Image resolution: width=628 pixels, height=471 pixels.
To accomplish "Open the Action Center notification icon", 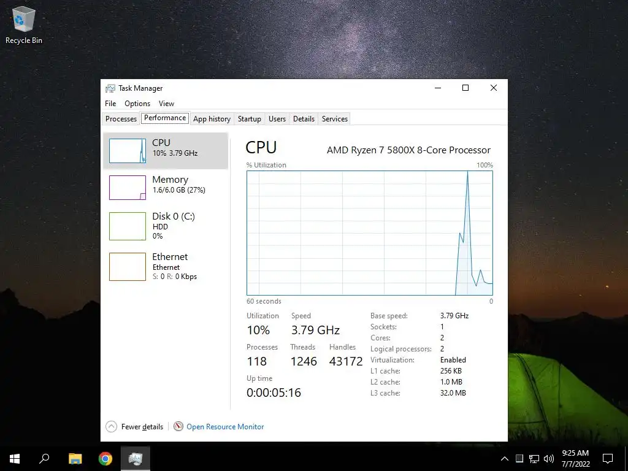I will 608,459.
